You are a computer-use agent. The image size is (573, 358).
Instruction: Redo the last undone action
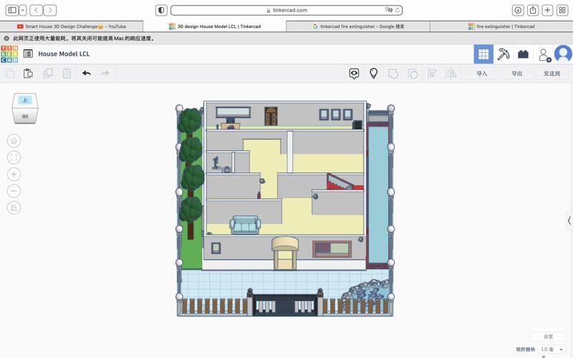tap(105, 74)
